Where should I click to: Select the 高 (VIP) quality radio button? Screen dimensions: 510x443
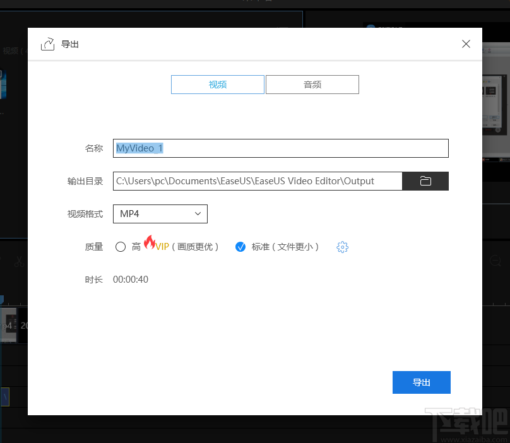(x=121, y=247)
